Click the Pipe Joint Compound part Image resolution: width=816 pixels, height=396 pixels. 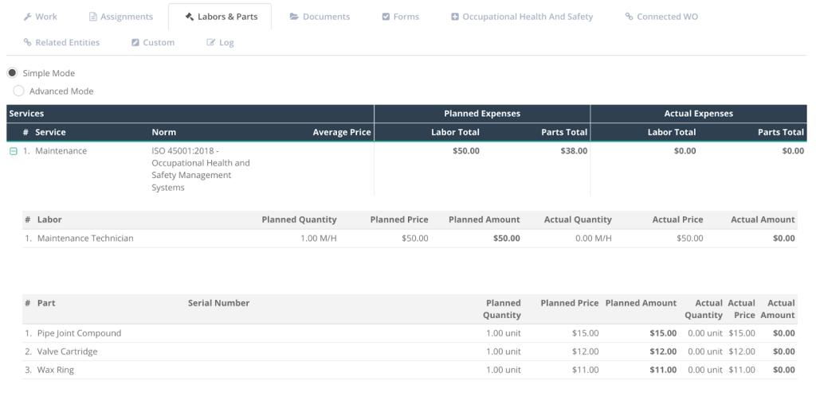[79, 333]
